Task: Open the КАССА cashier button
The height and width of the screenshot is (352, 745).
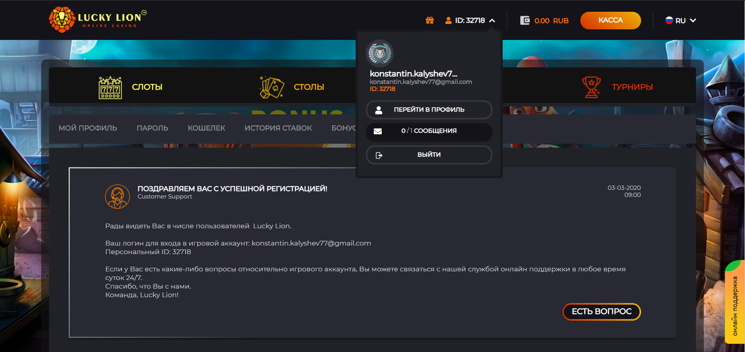Action: pos(611,20)
